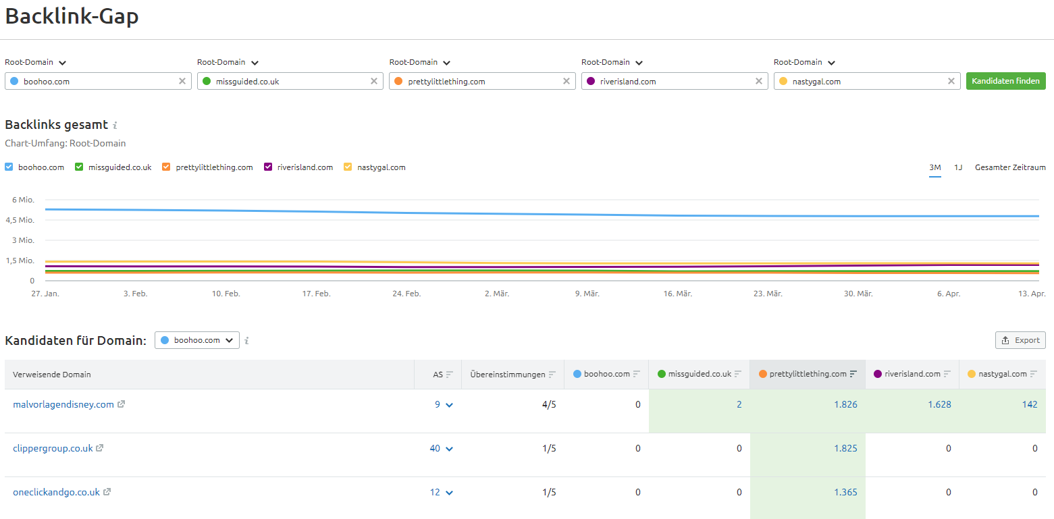
Task: Open malvorlagendisney.com referring domain link
Action: point(63,404)
